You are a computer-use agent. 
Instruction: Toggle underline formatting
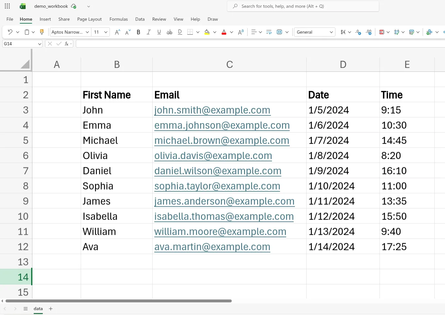[159, 32]
